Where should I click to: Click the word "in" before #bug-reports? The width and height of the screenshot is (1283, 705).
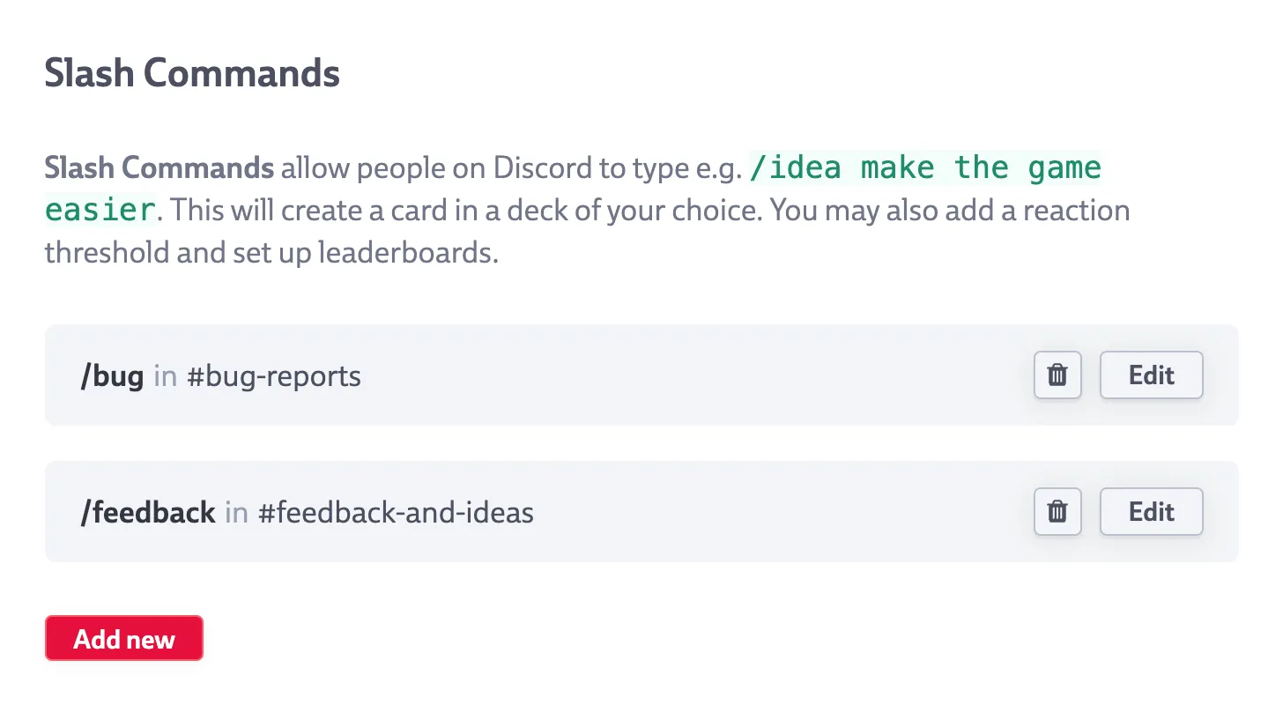[166, 376]
